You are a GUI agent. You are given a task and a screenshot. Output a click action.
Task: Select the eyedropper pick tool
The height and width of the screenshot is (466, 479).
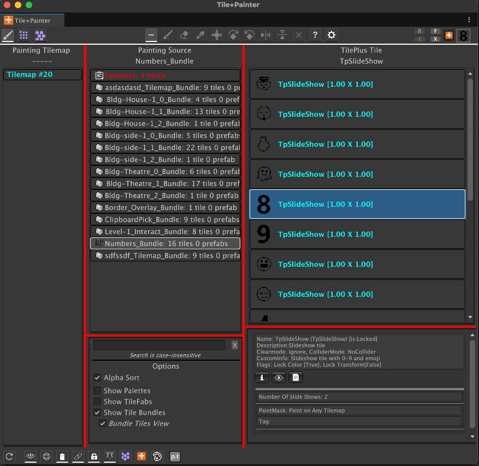(x=200, y=35)
